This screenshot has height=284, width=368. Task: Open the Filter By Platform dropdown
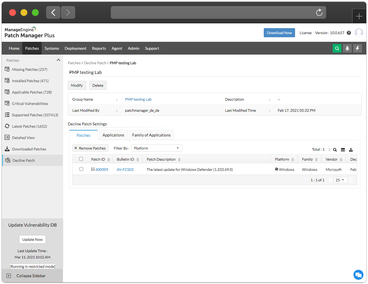157,148
